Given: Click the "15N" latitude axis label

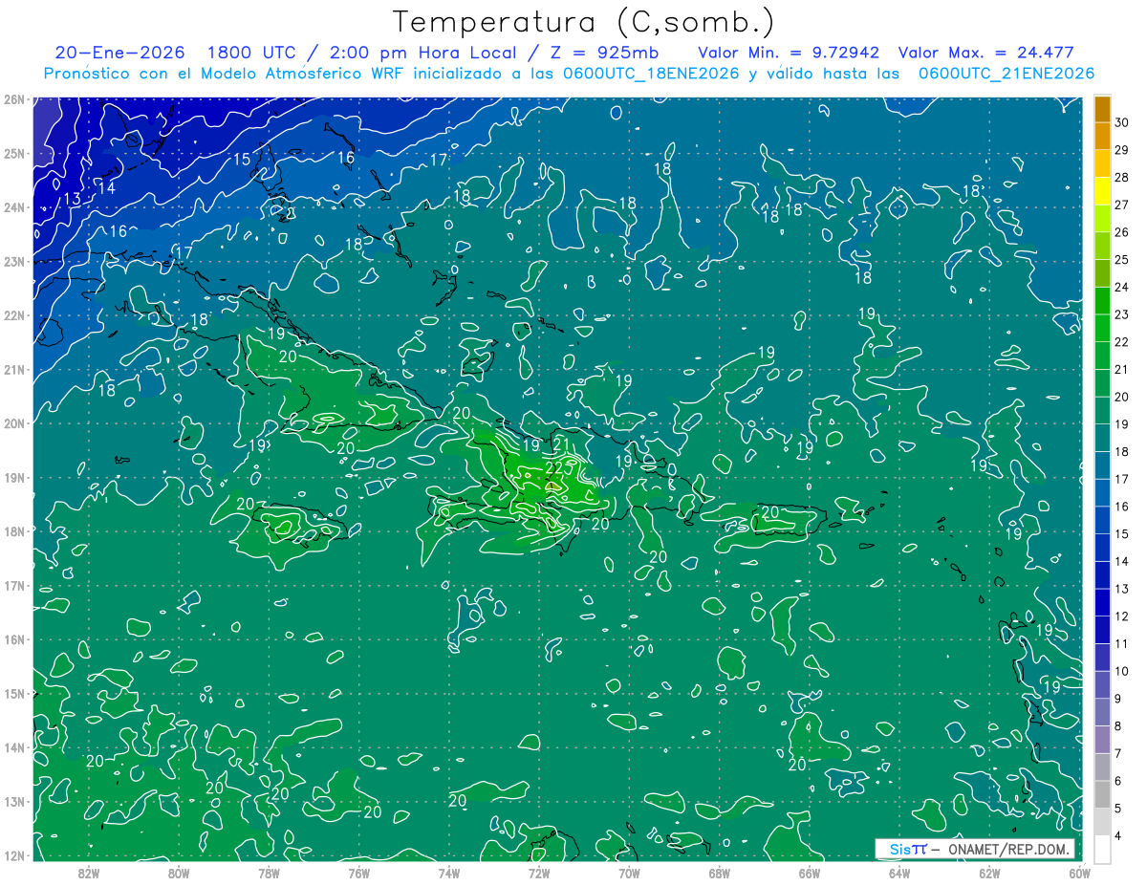Looking at the screenshot, I should click(13, 693).
